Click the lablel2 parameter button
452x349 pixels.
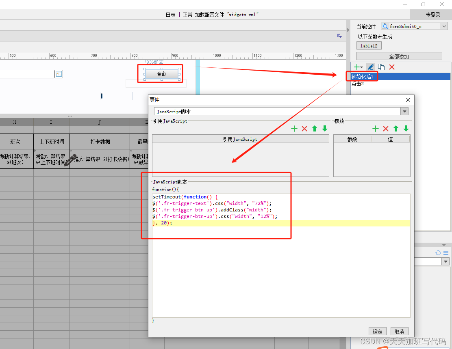coord(369,46)
